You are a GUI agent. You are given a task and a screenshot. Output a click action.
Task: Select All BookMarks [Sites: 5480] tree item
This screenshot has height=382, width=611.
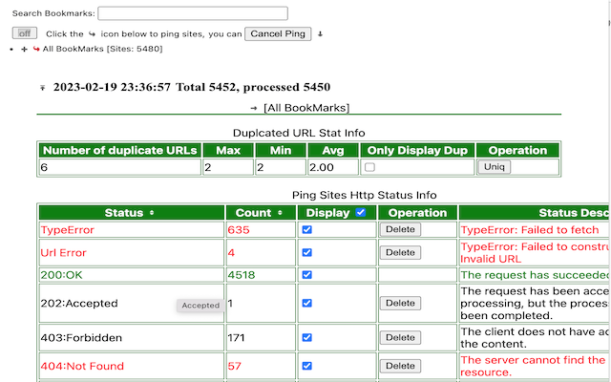pyautogui.click(x=102, y=49)
